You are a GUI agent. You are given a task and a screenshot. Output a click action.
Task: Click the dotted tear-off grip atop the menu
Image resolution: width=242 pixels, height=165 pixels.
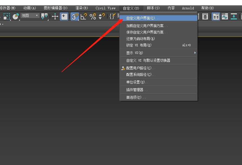pyautogui.click(x=159, y=12)
